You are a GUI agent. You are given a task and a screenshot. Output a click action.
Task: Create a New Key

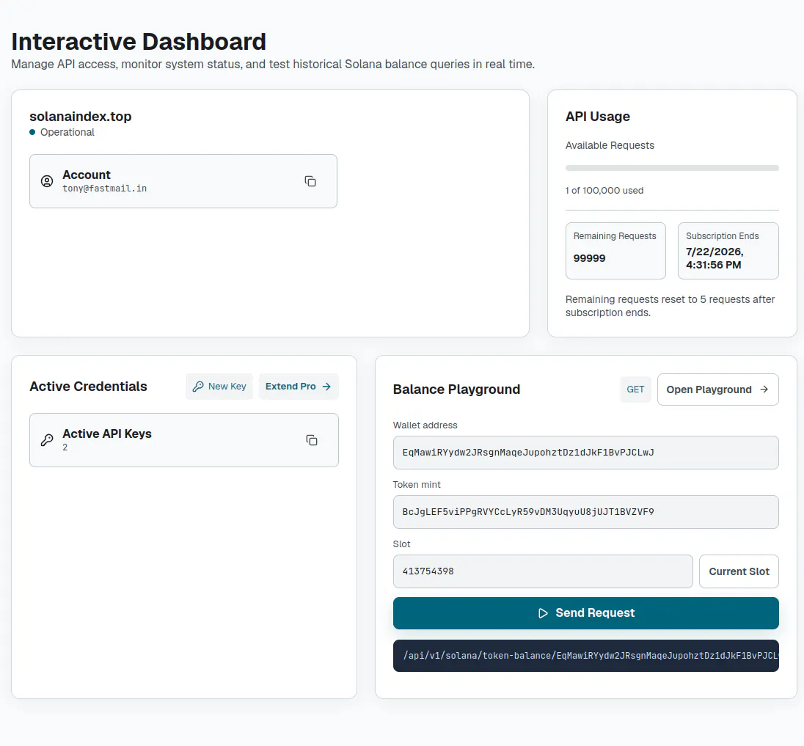click(x=219, y=387)
